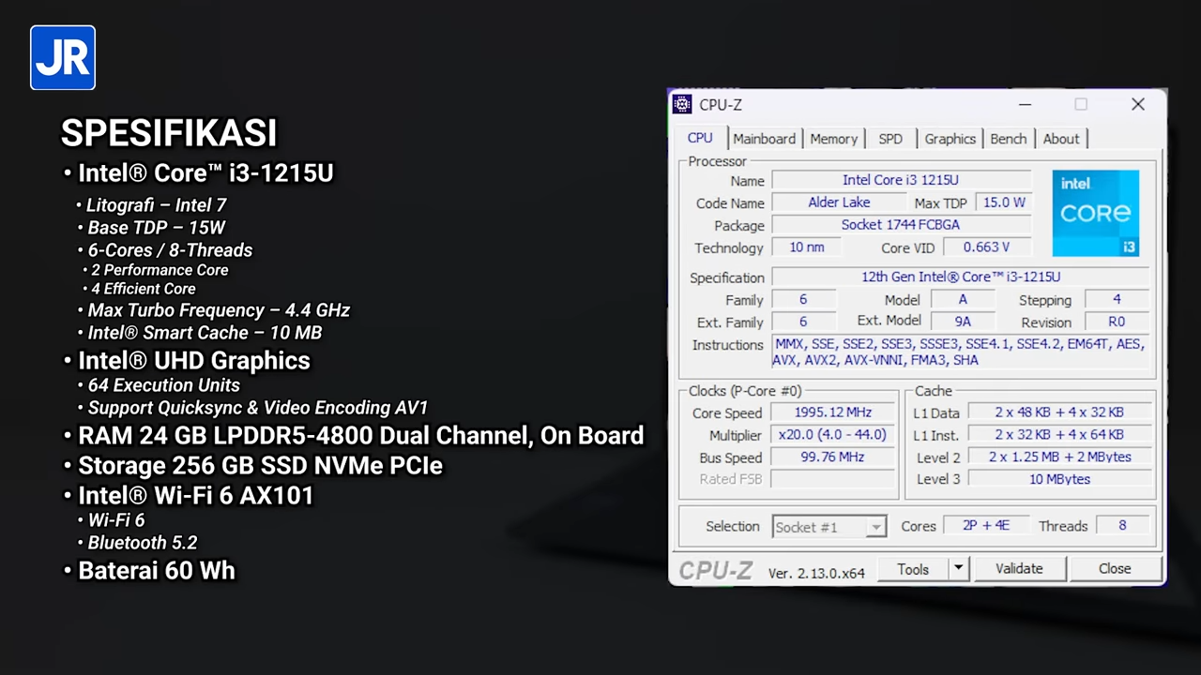
Task: Close the CPU-Z window via title bar X
Action: pos(1137,105)
